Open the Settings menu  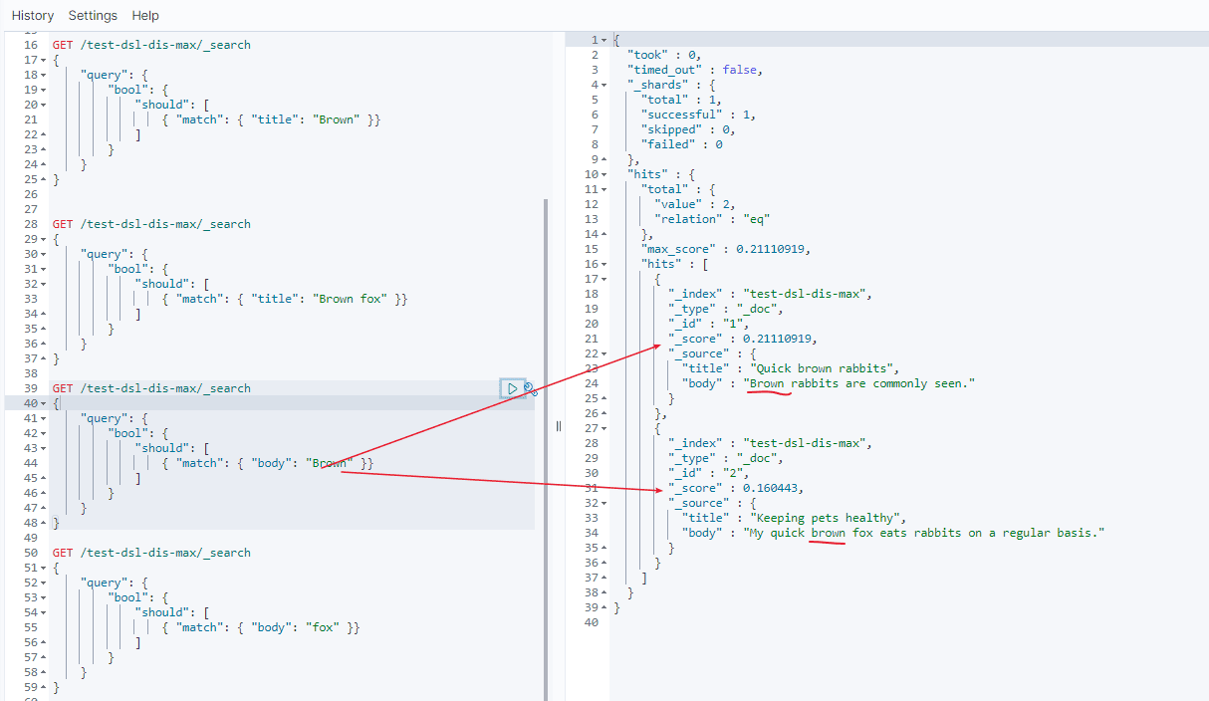[x=93, y=16]
